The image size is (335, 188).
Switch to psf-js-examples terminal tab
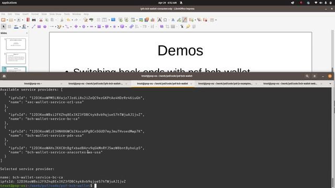click(x=225, y=84)
